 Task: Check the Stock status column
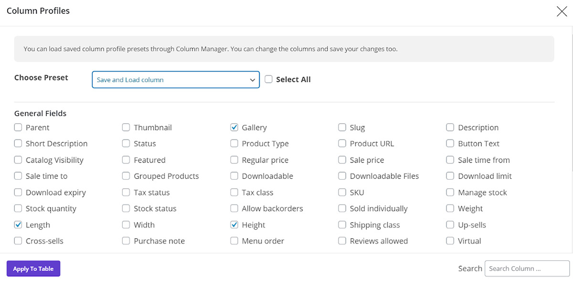(x=126, y=208)
